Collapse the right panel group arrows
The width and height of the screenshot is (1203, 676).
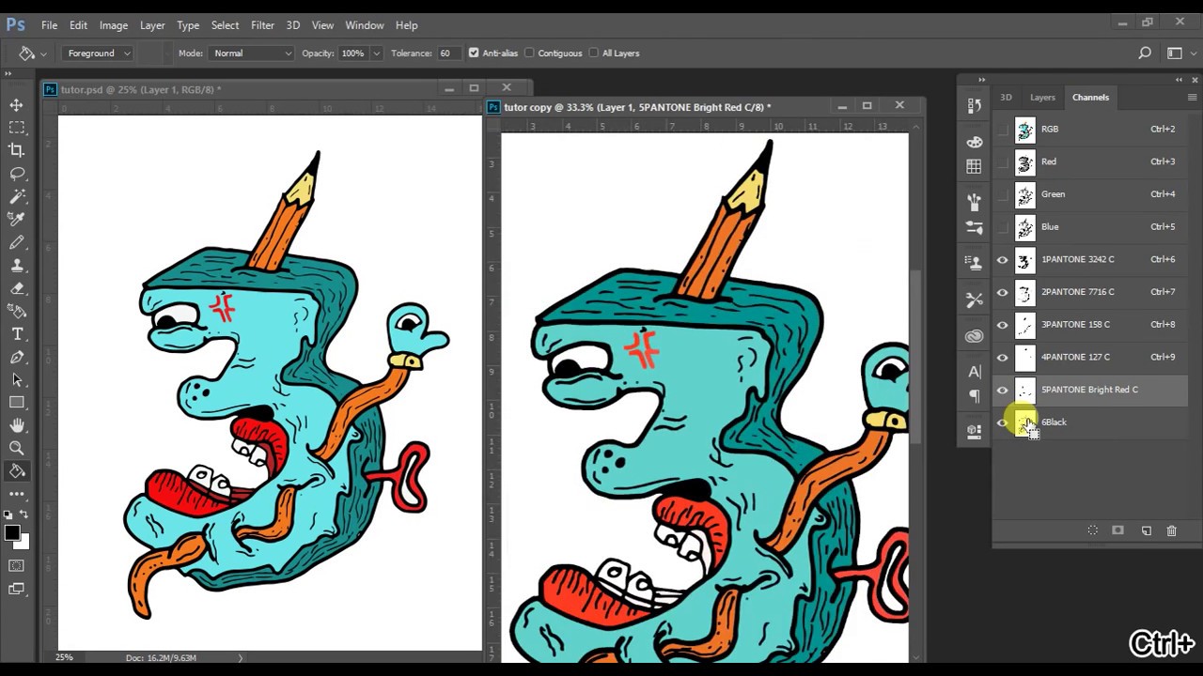click(1180, 80)
